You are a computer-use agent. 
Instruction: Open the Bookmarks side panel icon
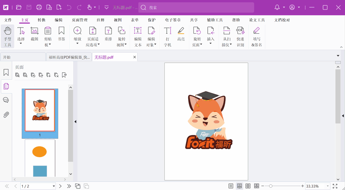point(6,72)
